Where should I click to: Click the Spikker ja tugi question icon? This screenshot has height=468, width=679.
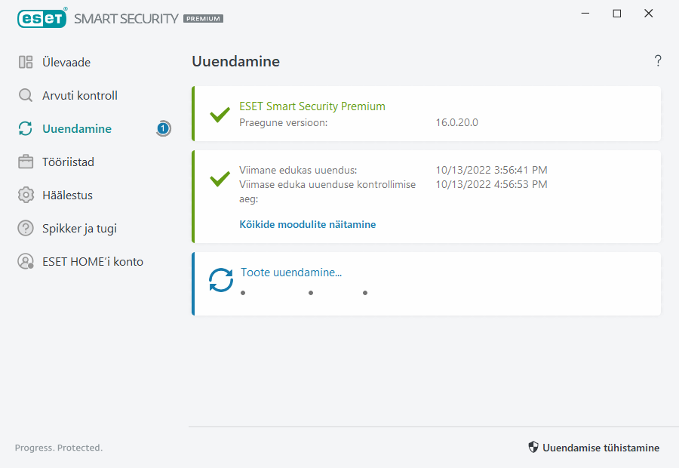26,228
